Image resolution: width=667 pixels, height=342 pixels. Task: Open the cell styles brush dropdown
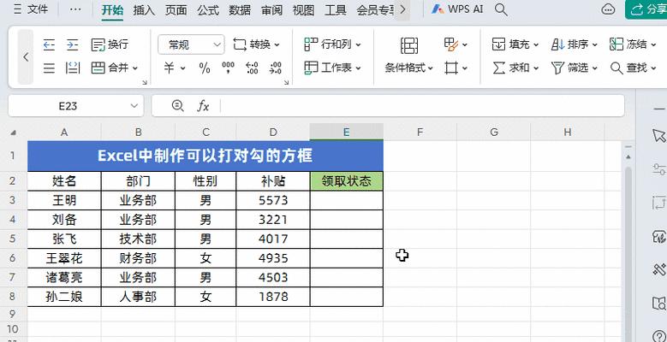(456, 44)
